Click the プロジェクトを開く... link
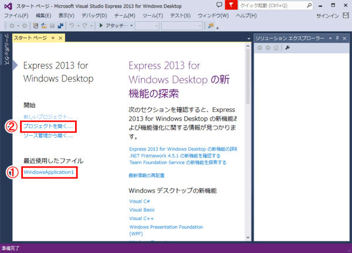 (x=48, y=126)
